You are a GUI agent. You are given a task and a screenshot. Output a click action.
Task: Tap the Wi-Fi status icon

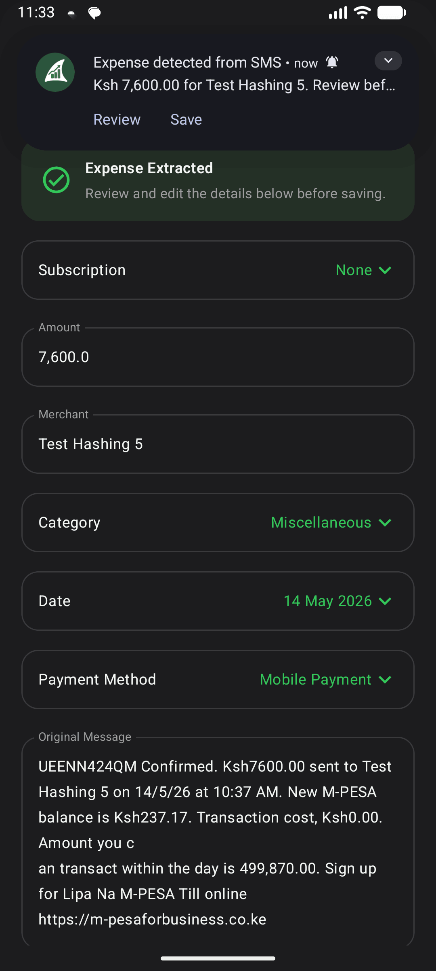point(362,13)
